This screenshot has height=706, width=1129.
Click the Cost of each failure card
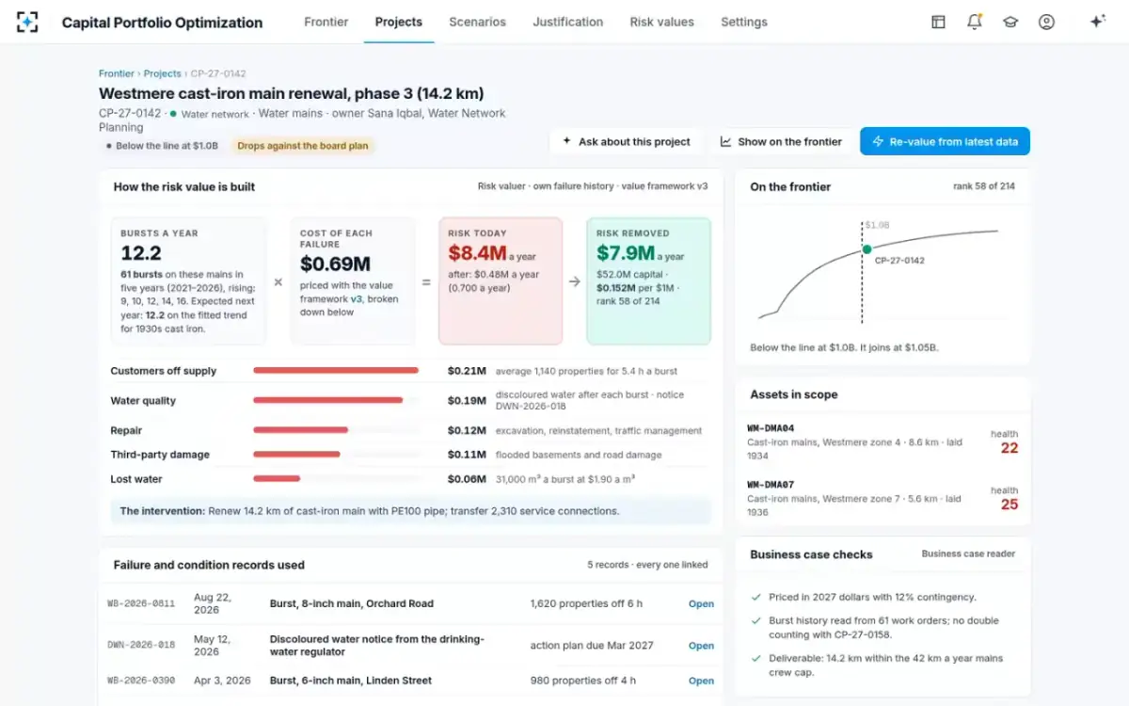point(352,281)
